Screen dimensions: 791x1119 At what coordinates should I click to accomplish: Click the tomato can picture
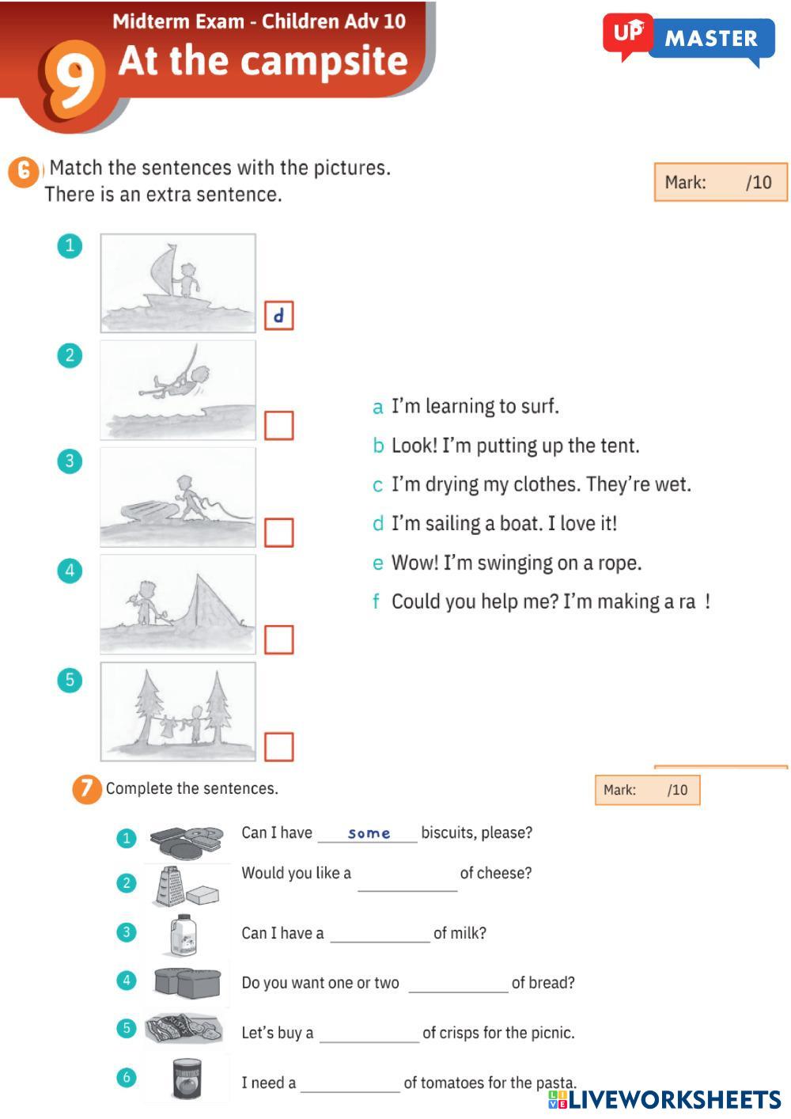click(187, 1079)
